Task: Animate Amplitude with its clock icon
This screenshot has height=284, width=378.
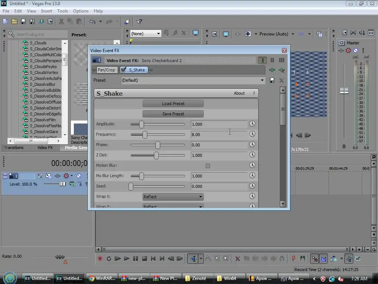Action: tap(252, 124)
